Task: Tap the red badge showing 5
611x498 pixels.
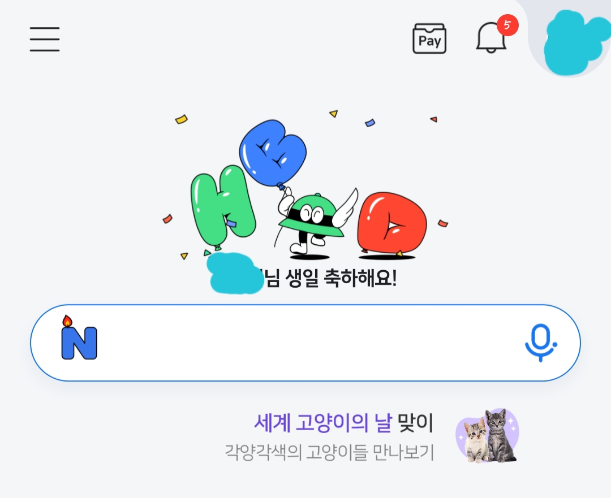Action: pyautogui.click(x=507, y=25)
